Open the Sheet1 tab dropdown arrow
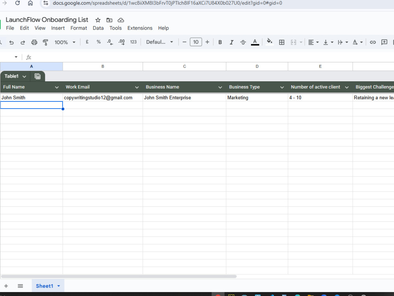Viewport: 394px width, 296px height. click(x=59, y=286)
